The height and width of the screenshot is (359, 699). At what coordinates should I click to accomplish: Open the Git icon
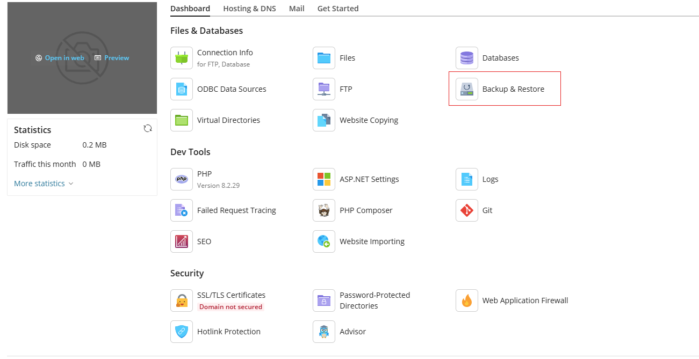(466, 210)
